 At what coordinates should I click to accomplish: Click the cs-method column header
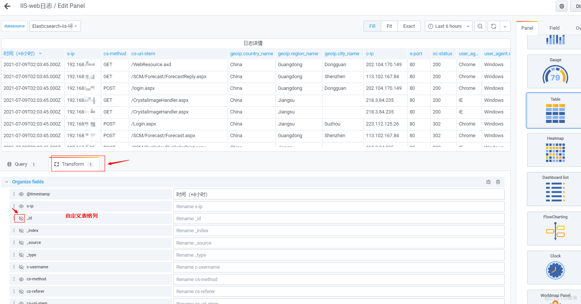pos(115,54)
